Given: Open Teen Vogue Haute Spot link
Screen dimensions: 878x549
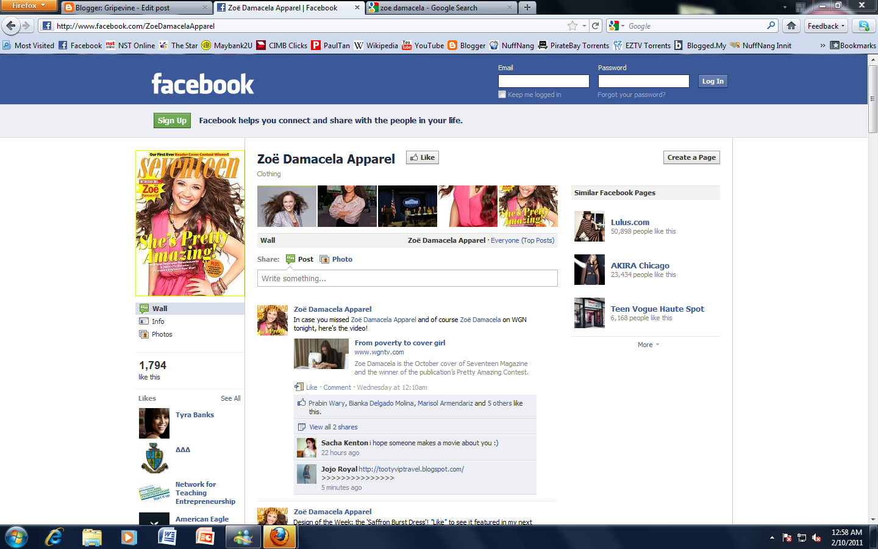Looking at the screenshot, I should [657, 309].
